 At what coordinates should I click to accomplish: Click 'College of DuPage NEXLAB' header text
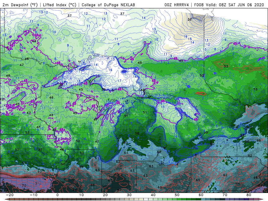[x=108, y=5]
